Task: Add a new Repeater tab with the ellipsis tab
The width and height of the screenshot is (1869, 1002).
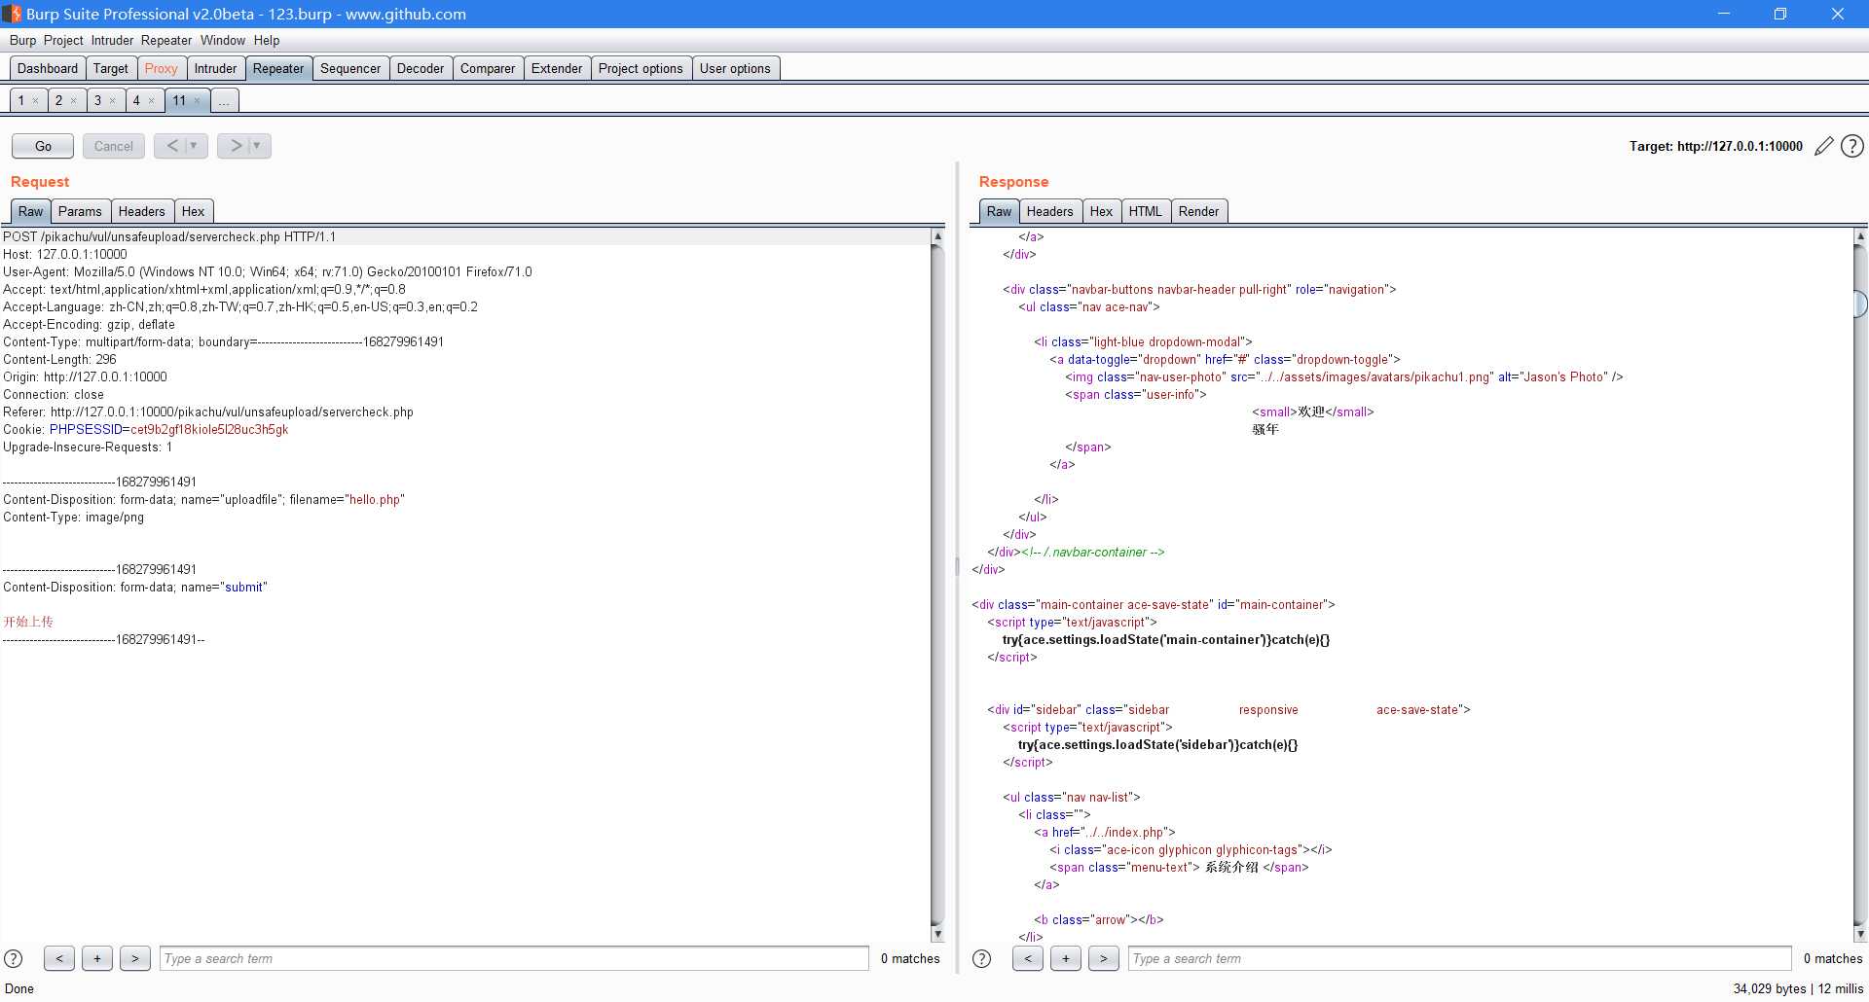Action: 224,100
